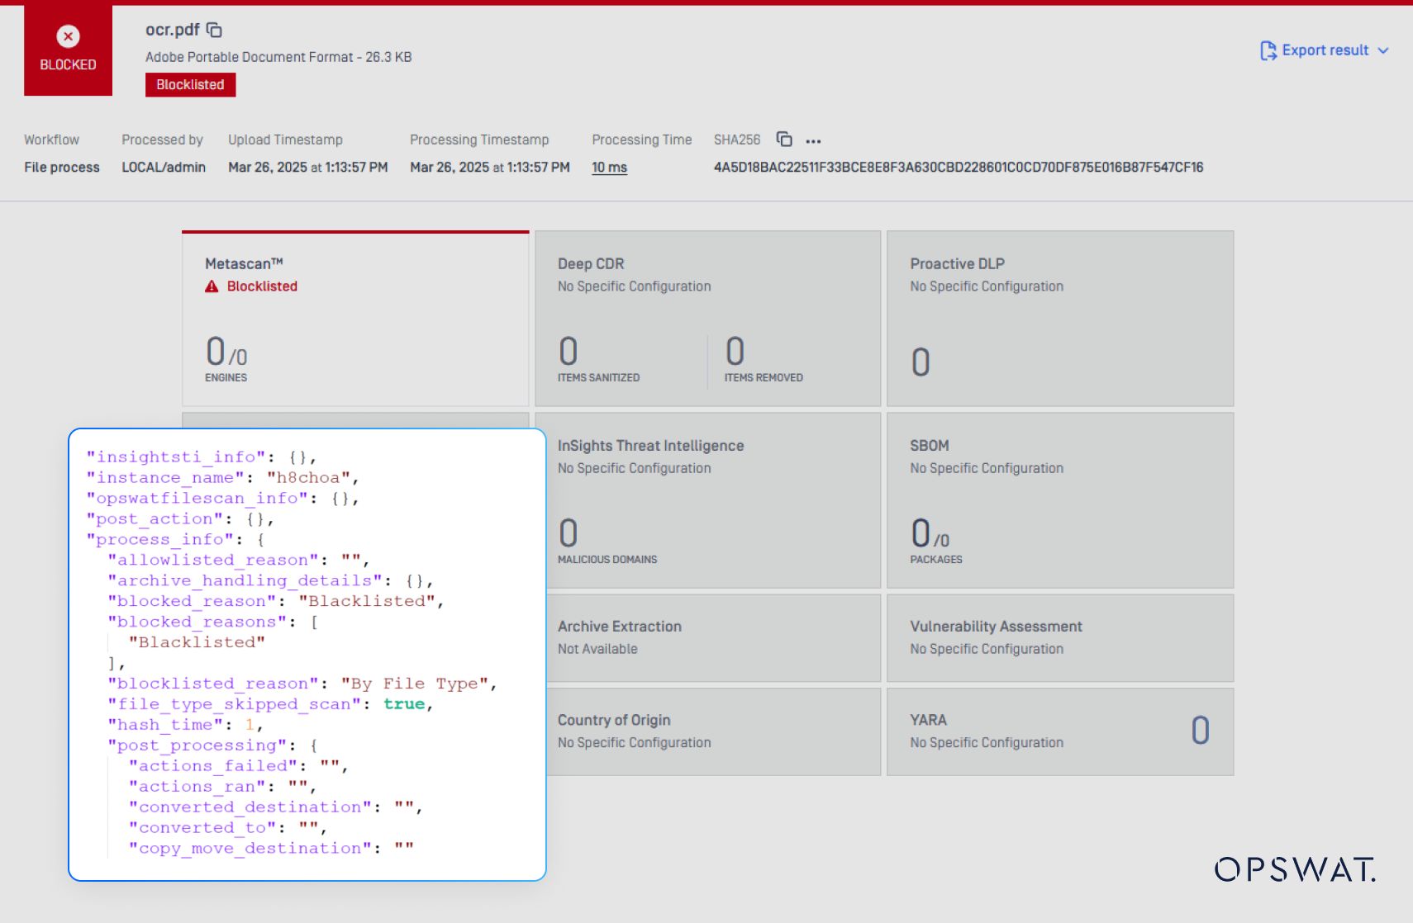Copy the ocr.pdf filename
The height and width of the screenshot is (923, 1413).
pos(214,31)
